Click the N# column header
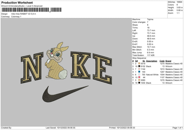Image resolution: width=184 pixels, height=130 pixels. point(136,61)
